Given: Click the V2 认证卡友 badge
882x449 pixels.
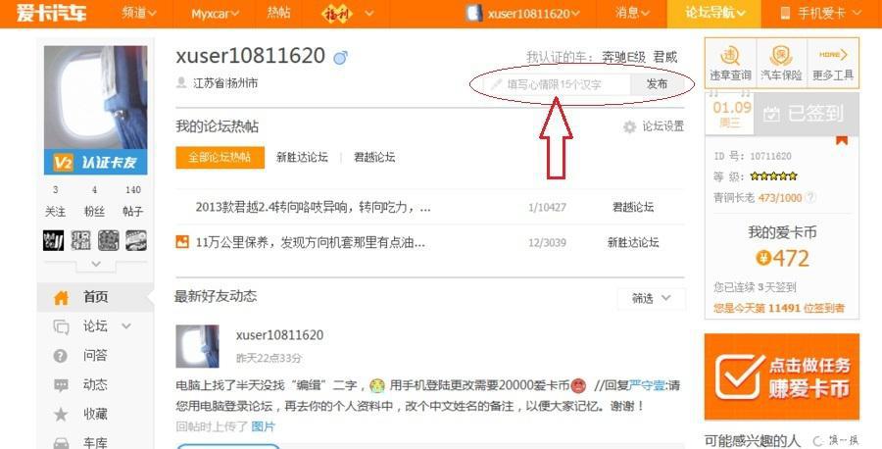Looking at the screenshot, I should (x=96, y=163).
